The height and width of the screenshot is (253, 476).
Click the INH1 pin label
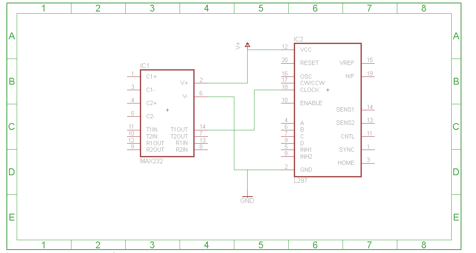tap(306, 150)
